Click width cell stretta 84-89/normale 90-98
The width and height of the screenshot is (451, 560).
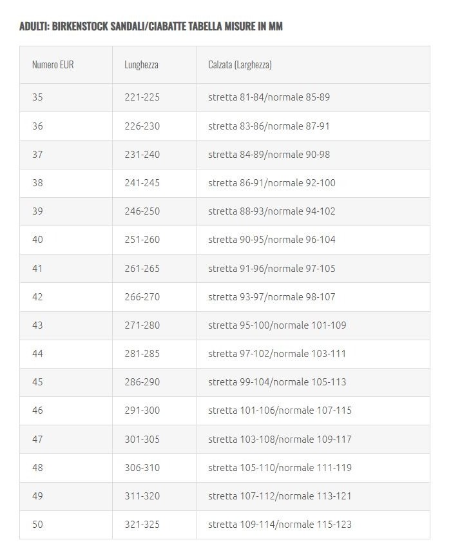pyautogui.click(x=269, y=154)
